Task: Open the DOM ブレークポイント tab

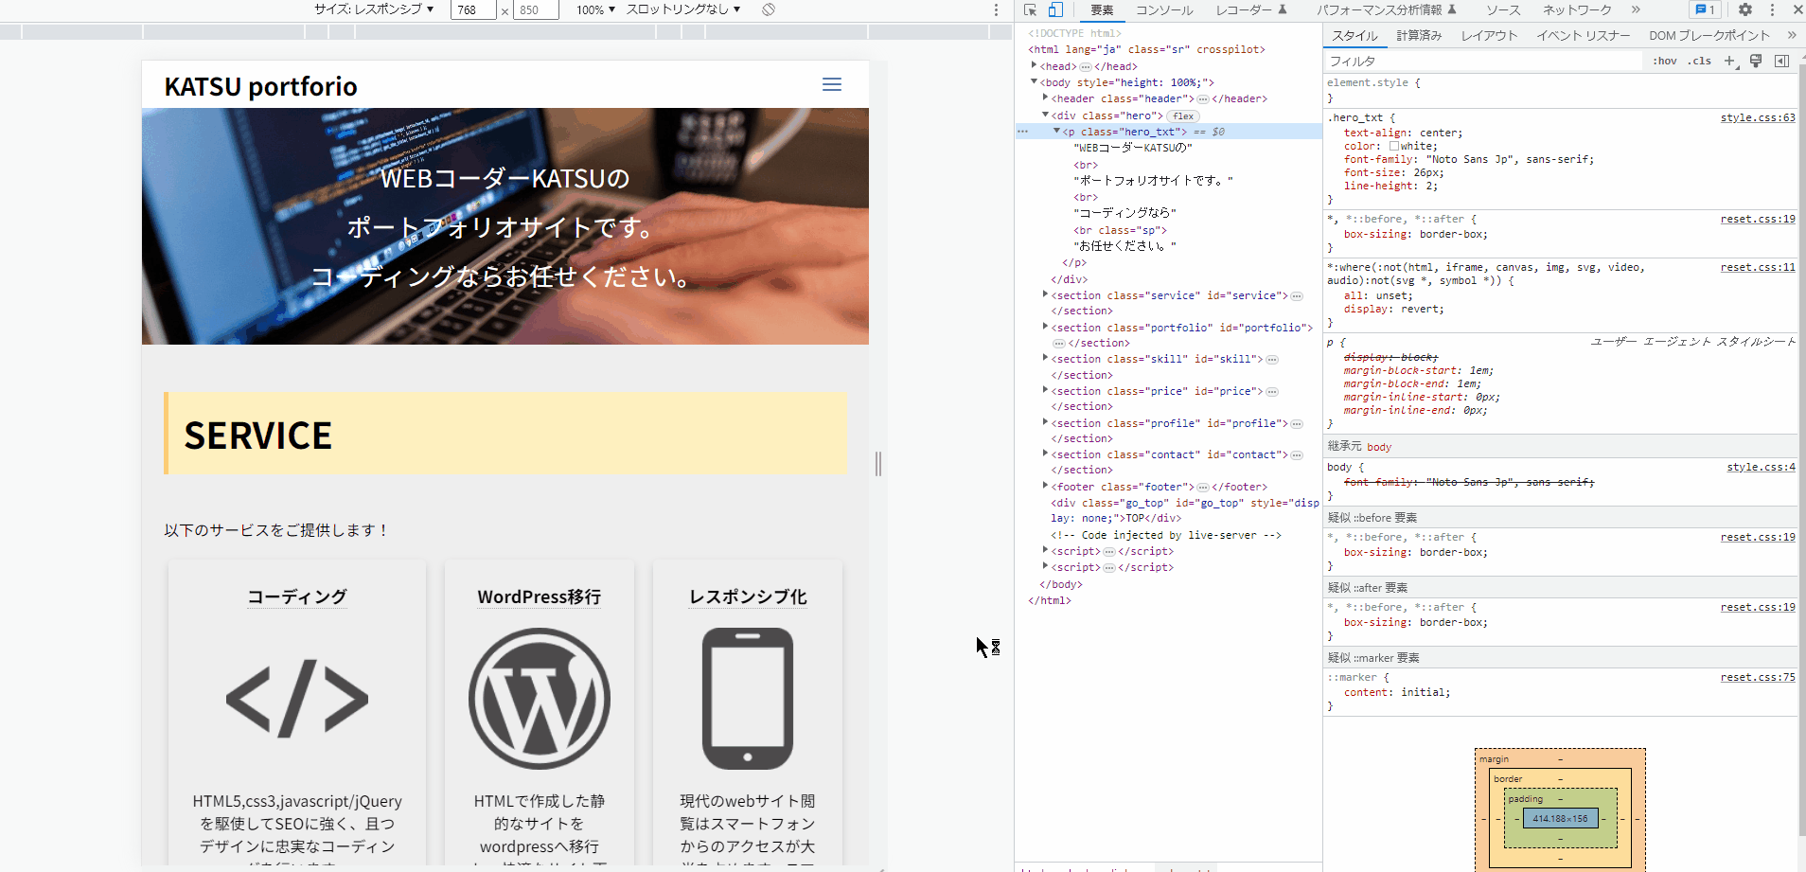Action: tap(1709, 35)
